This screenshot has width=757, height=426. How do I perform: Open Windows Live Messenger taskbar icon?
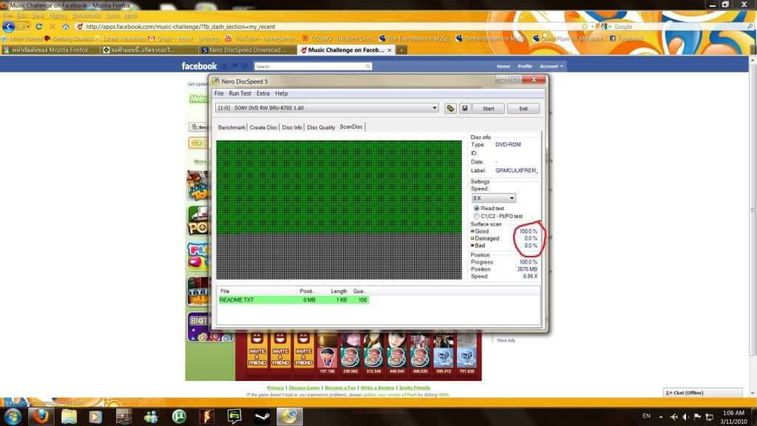click(x=151, y=416)
